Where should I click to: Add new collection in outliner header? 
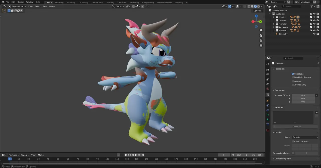[x=318, y=6]
